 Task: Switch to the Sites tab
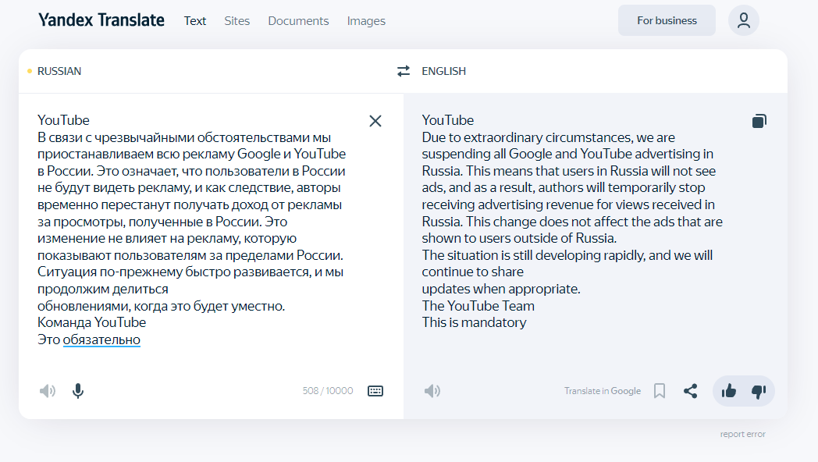click(237, 21)
